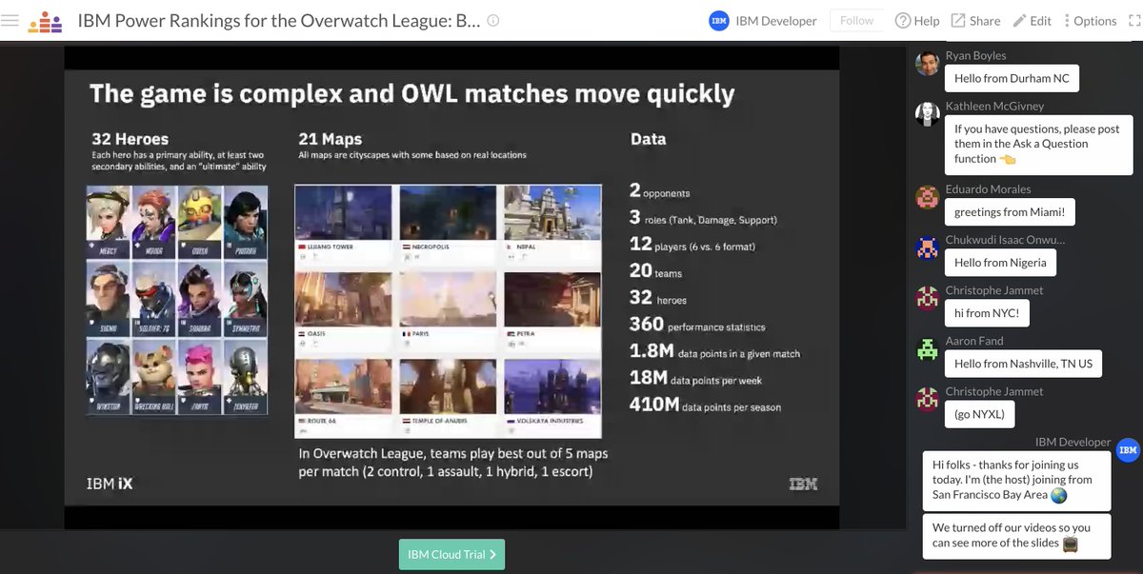The image size is (1143, 574).
Task: Click Christophe Jammet's avatar beside 'hi from NYC!'
Action: tap(927, 298)
